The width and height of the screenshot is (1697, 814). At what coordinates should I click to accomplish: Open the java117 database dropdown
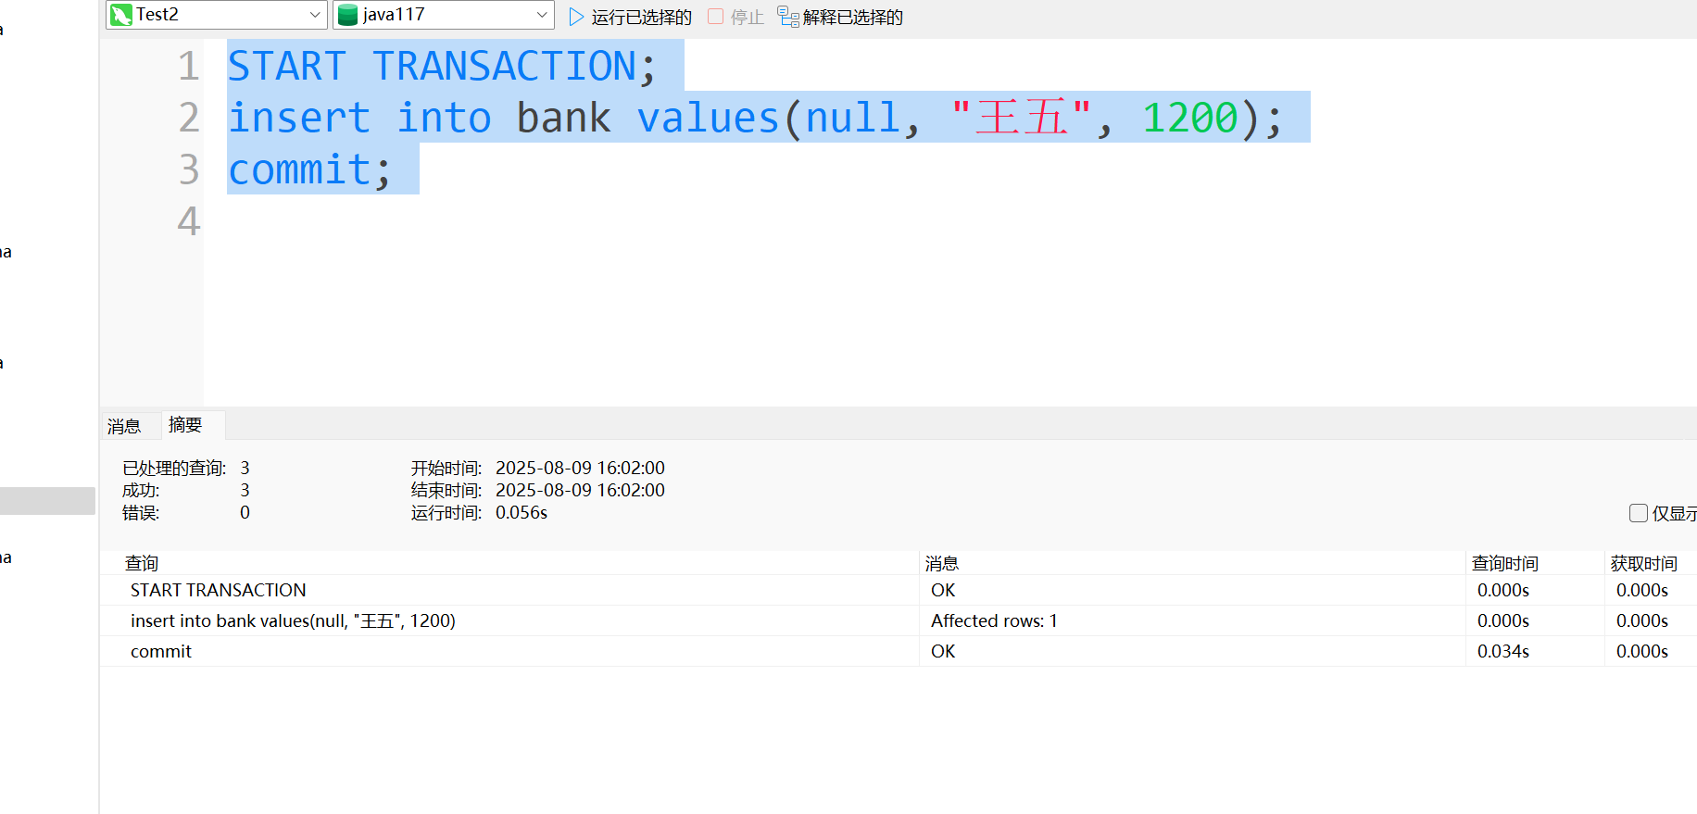pyautogui.click(x=444, y=15)
